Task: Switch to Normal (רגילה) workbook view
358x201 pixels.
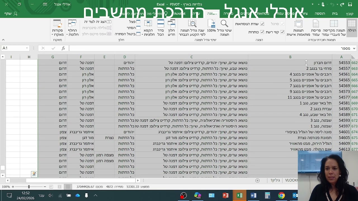Action: tap(352, 28)
